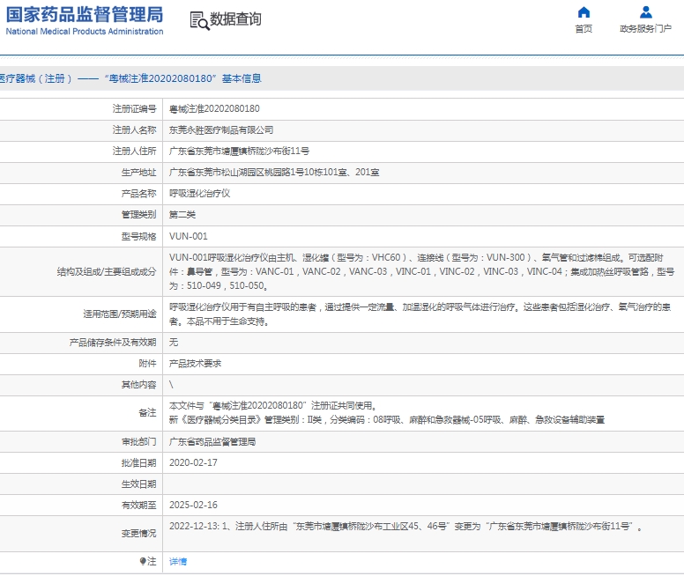Select model specification VUN-001 value
Viewport: 684px width, 576px height.
[189, 236]
